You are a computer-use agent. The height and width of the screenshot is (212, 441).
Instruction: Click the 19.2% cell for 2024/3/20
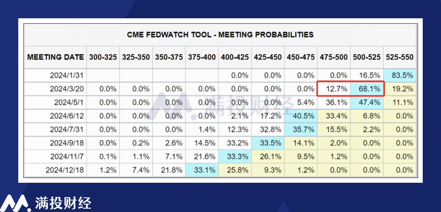[400, 89]
